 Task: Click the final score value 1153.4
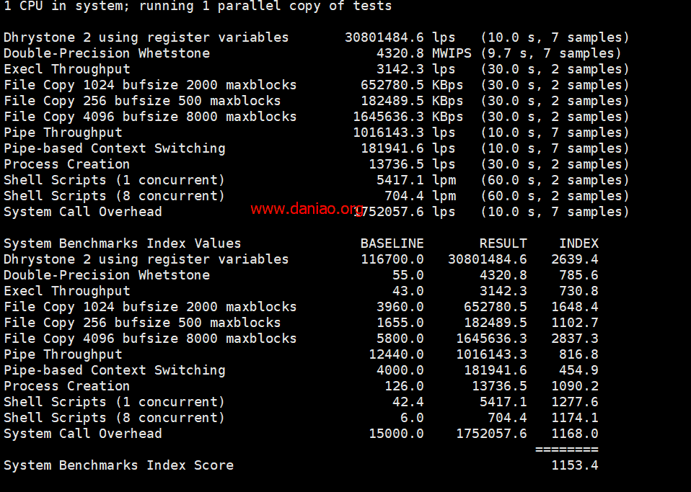coord(575,465)
